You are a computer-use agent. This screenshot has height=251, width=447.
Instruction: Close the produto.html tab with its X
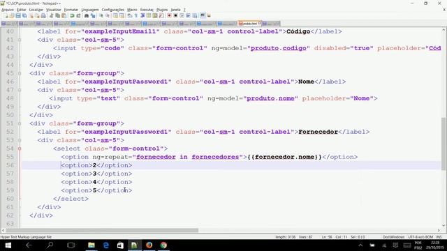click(x=259, y=23)
